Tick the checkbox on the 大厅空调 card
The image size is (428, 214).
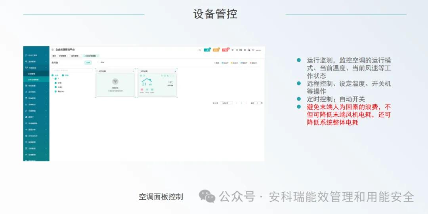(x=139, y=71)
